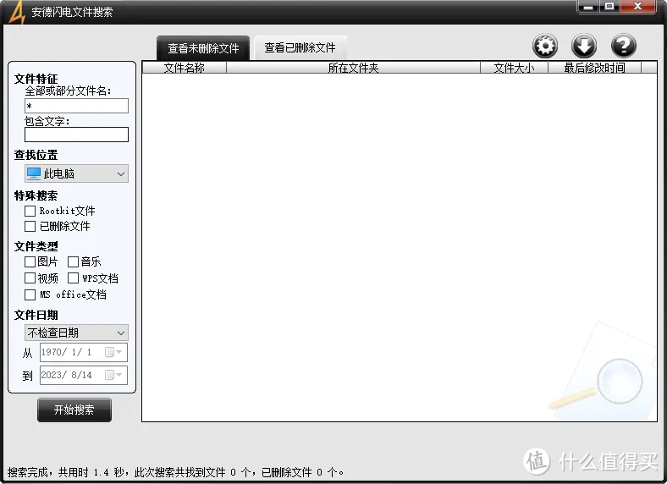The image size is (667, 484).
Task: Focus the 全部或部分文件名 input field
Action: point(76,106)
